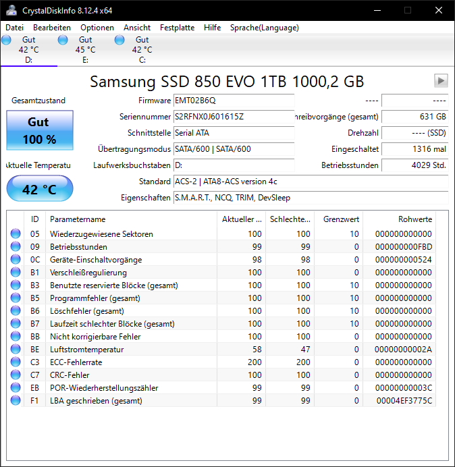Click status orb of Geräte-Einschaltvorgänge row
This screenshot has width=455, height=467.
pos(16,259)
